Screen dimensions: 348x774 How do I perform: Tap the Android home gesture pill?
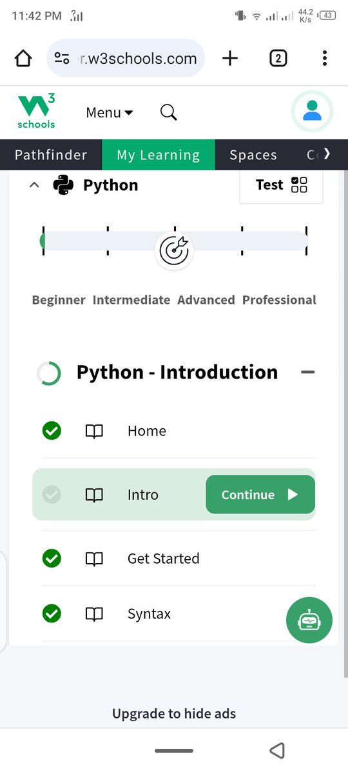pos(174,751)
